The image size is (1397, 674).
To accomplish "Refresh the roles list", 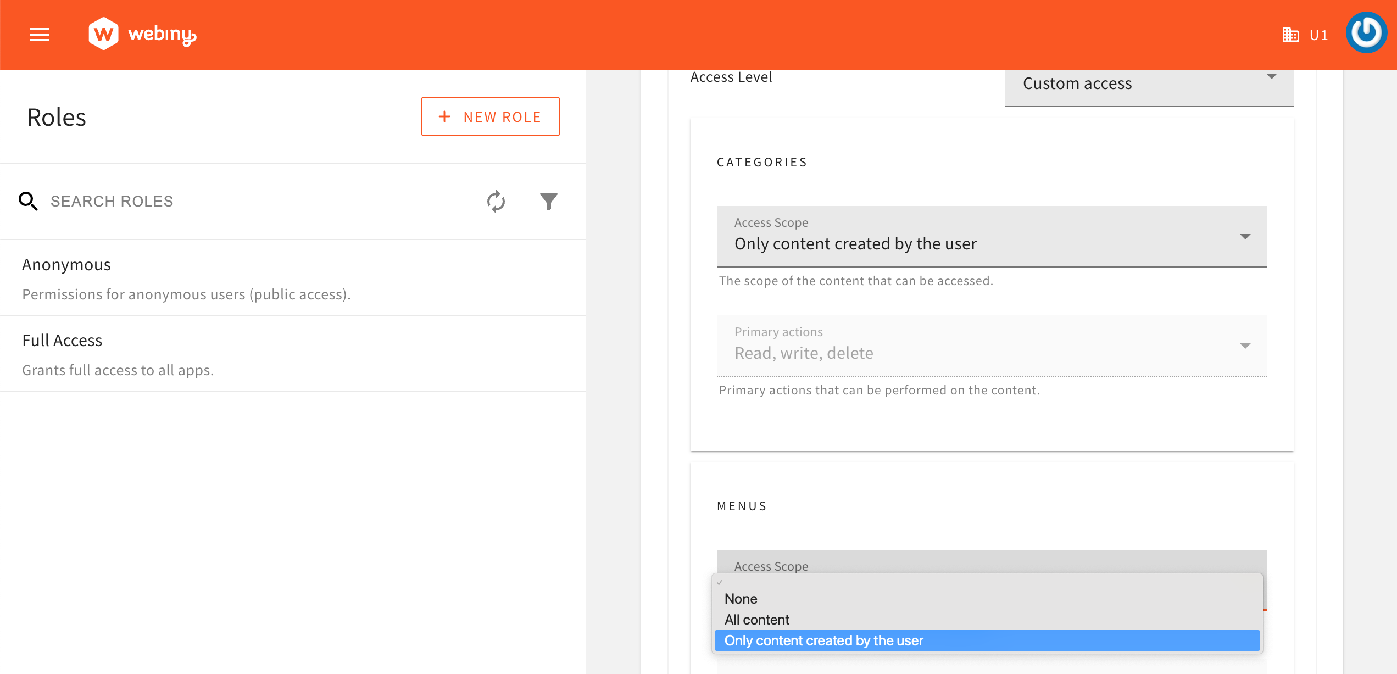I will (x=496, y=202).
